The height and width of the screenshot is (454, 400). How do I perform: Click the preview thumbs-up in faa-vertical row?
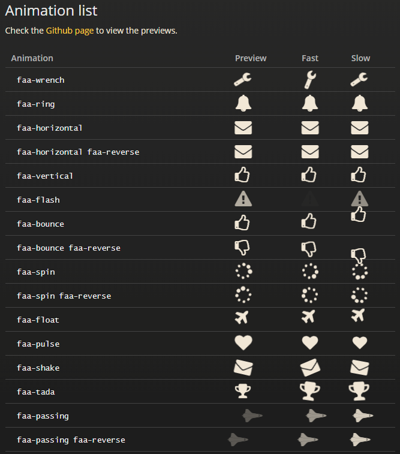(x=242, y=175)
